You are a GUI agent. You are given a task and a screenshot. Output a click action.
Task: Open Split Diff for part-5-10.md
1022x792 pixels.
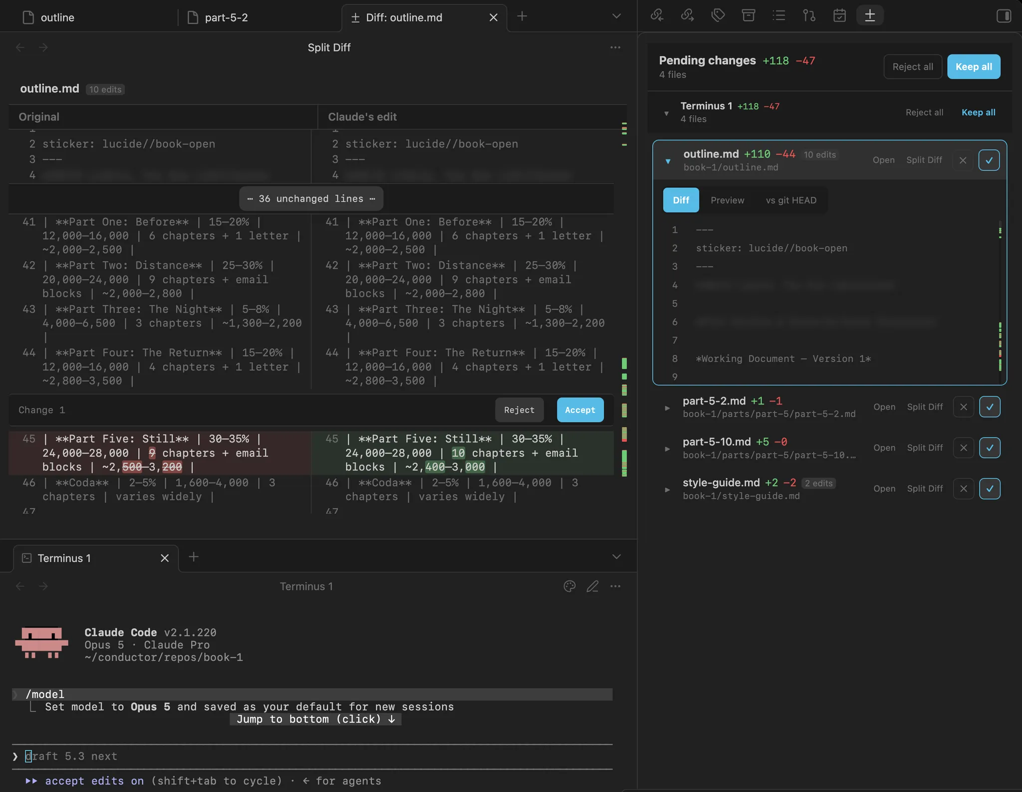click(925, 448)
